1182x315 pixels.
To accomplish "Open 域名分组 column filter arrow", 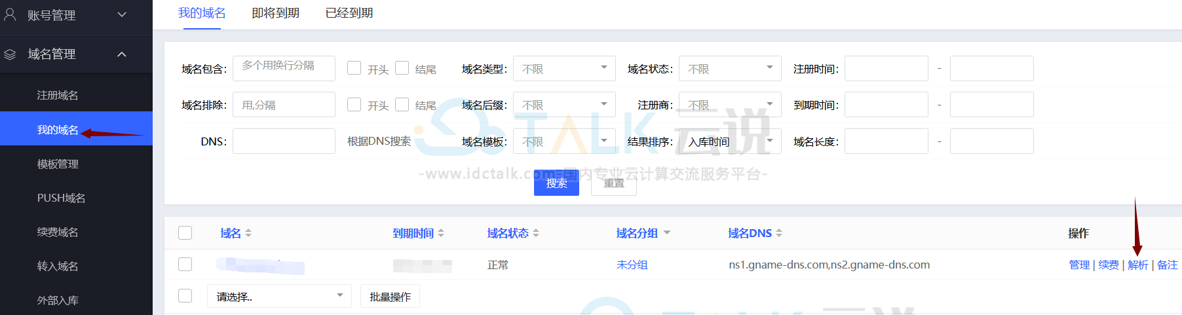I will [x=667, y=233].
